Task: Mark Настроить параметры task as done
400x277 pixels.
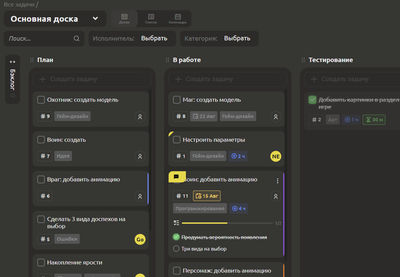Action: click(x=177, y=140)
